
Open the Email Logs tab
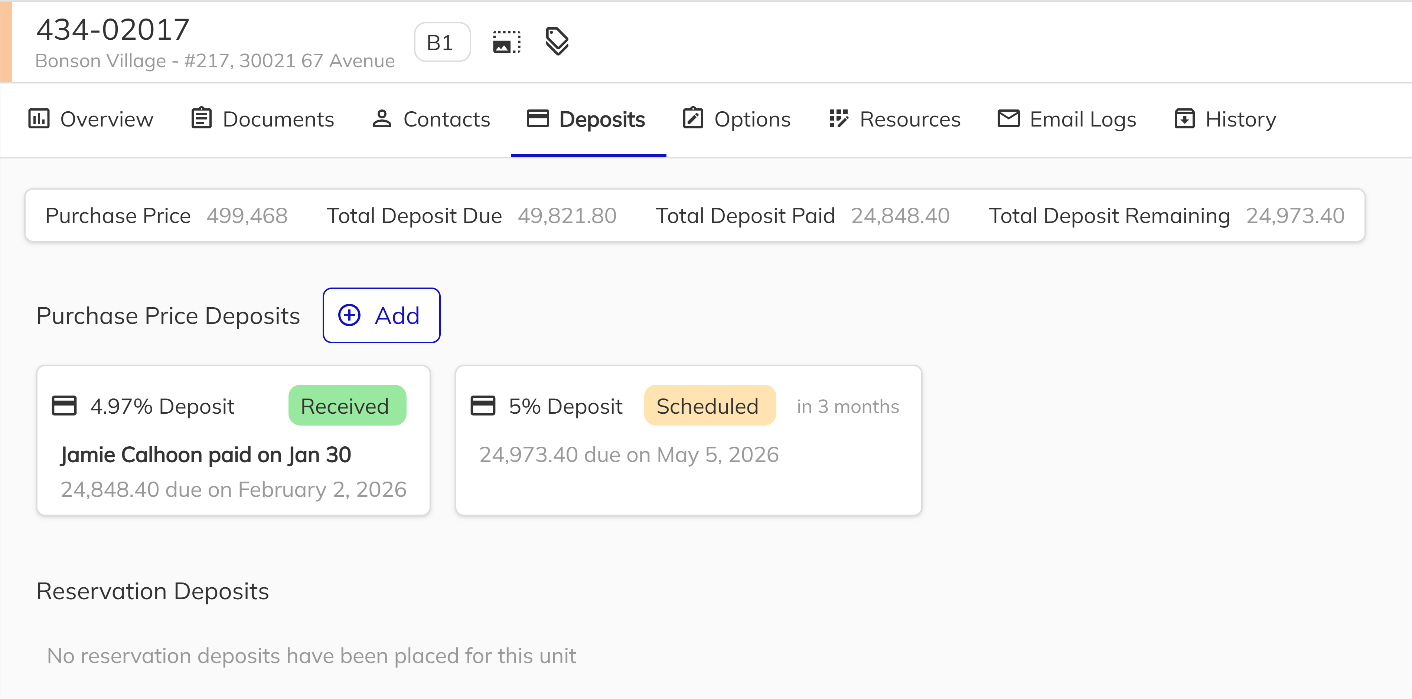tap(1067, 119)
